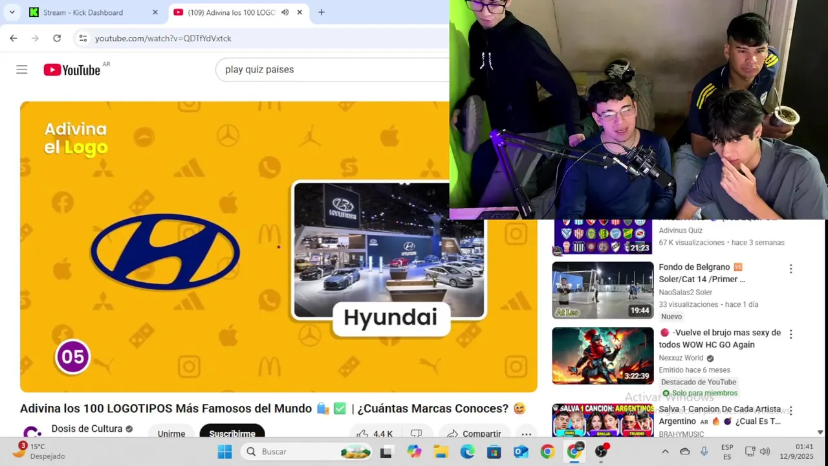Close the Adivina los 100 LOGO tab
828x466 pixels.
[x=300, y=12]
